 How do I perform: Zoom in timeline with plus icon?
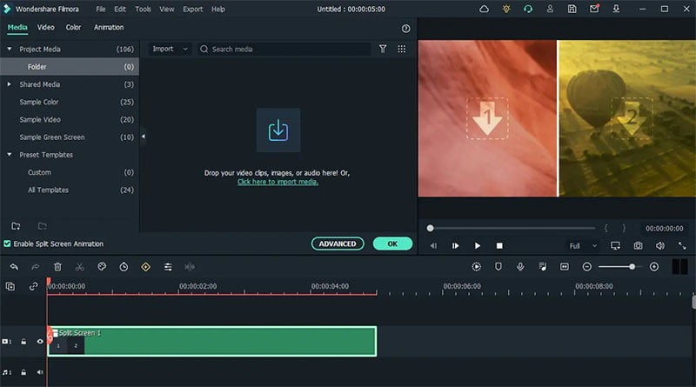tap(654, 267)
